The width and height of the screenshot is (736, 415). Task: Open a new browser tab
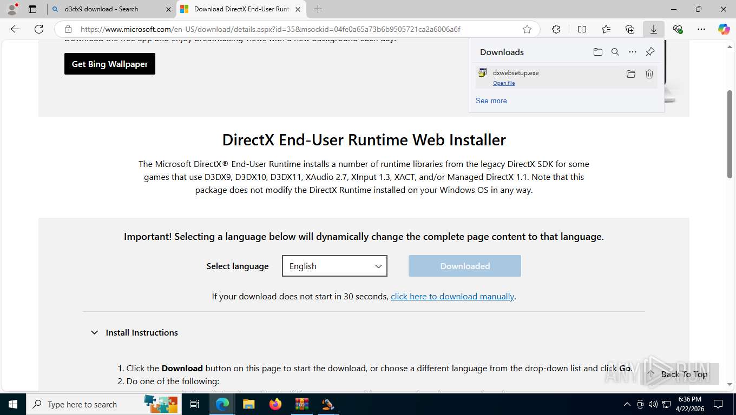click(x=318, y=9)
